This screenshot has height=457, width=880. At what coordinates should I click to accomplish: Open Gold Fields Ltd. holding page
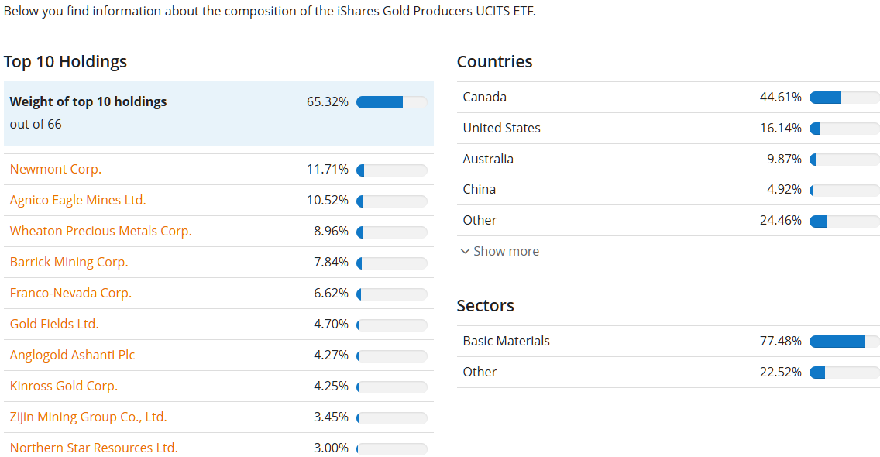pyautogui.click(x=54, y=324)
